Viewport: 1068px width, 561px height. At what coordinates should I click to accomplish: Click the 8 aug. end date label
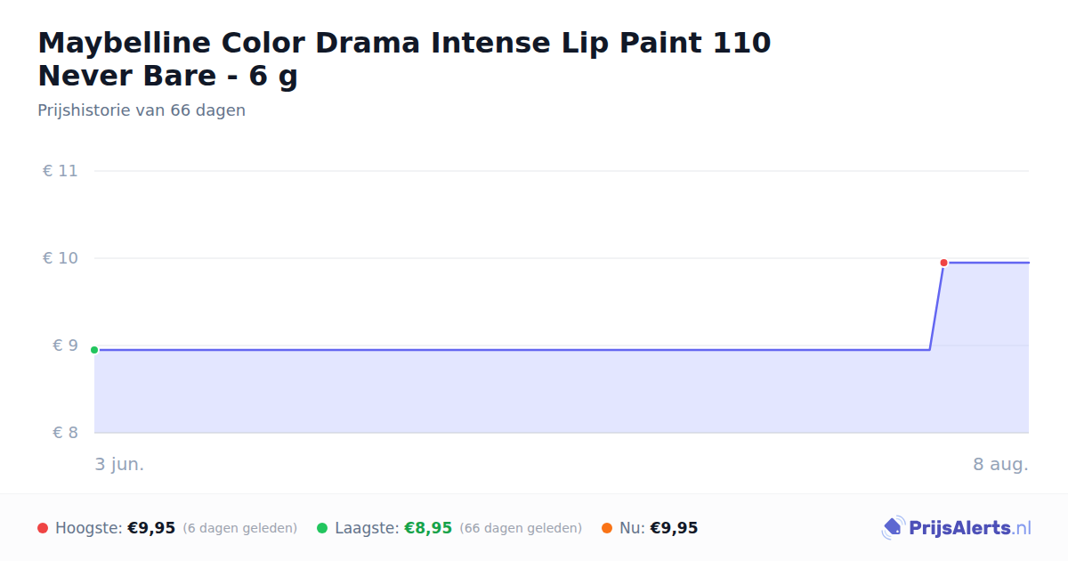tap(1000, 464)
